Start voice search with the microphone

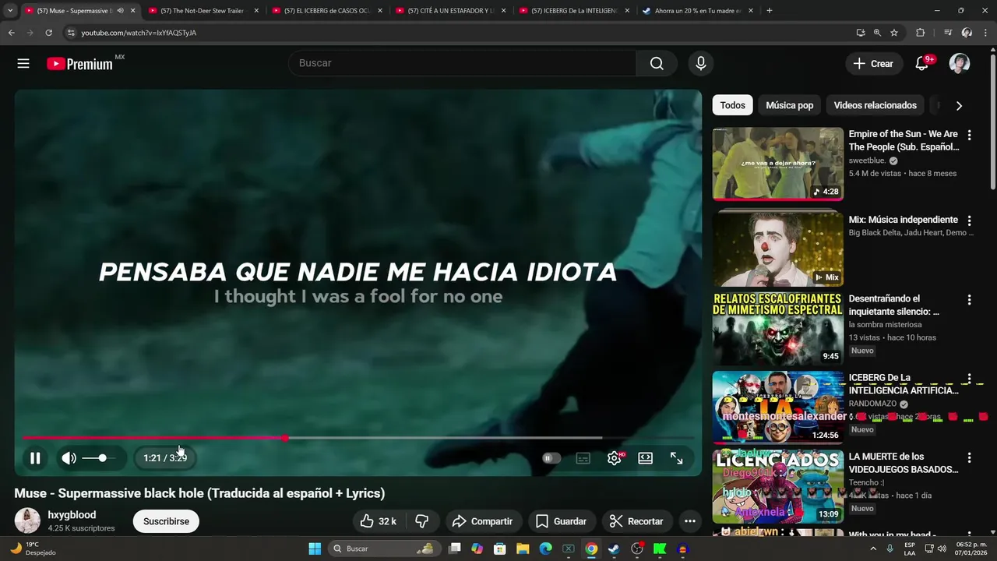coord(701,63)
